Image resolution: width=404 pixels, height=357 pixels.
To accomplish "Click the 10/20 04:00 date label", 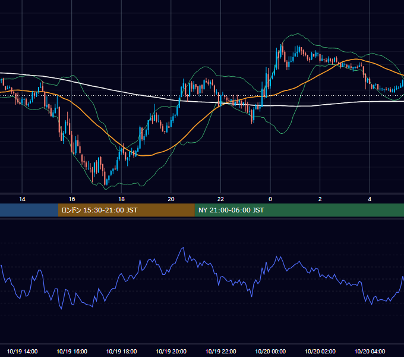I will point(370,351).
